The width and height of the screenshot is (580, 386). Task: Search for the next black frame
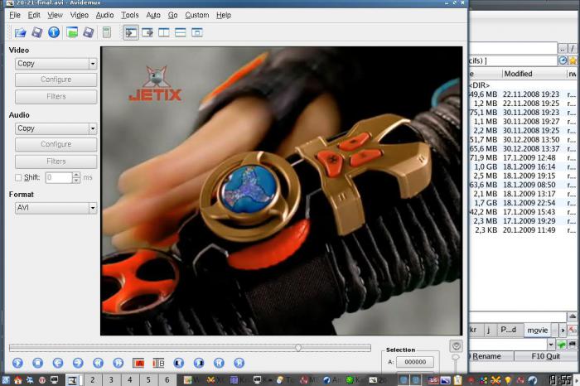[x=199, y=363]
